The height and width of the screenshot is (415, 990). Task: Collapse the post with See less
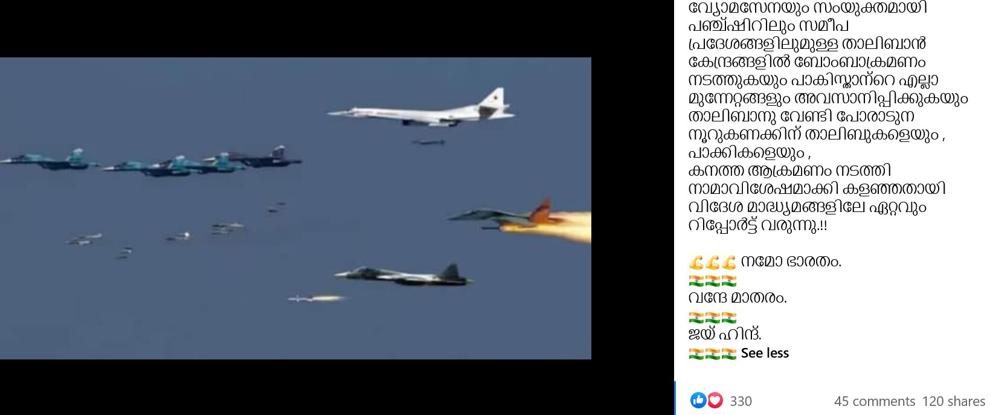[765, 353]
